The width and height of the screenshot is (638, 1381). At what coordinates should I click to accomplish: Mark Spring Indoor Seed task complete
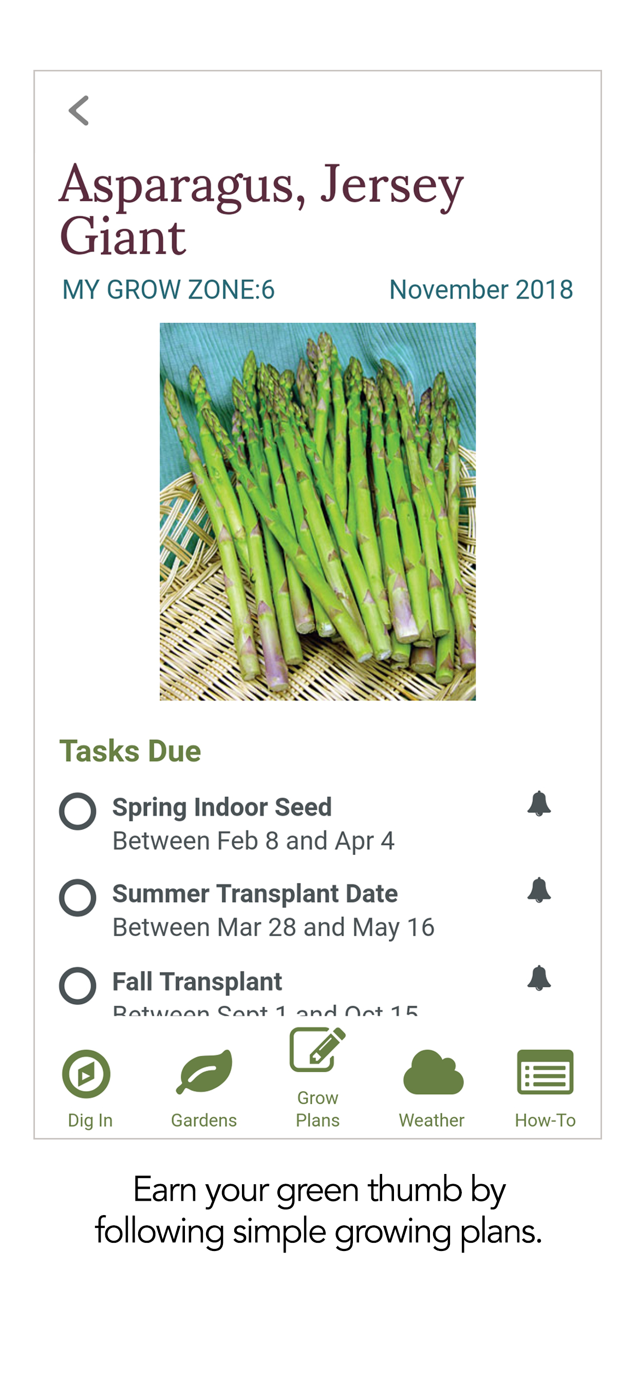tap(78, 811)
